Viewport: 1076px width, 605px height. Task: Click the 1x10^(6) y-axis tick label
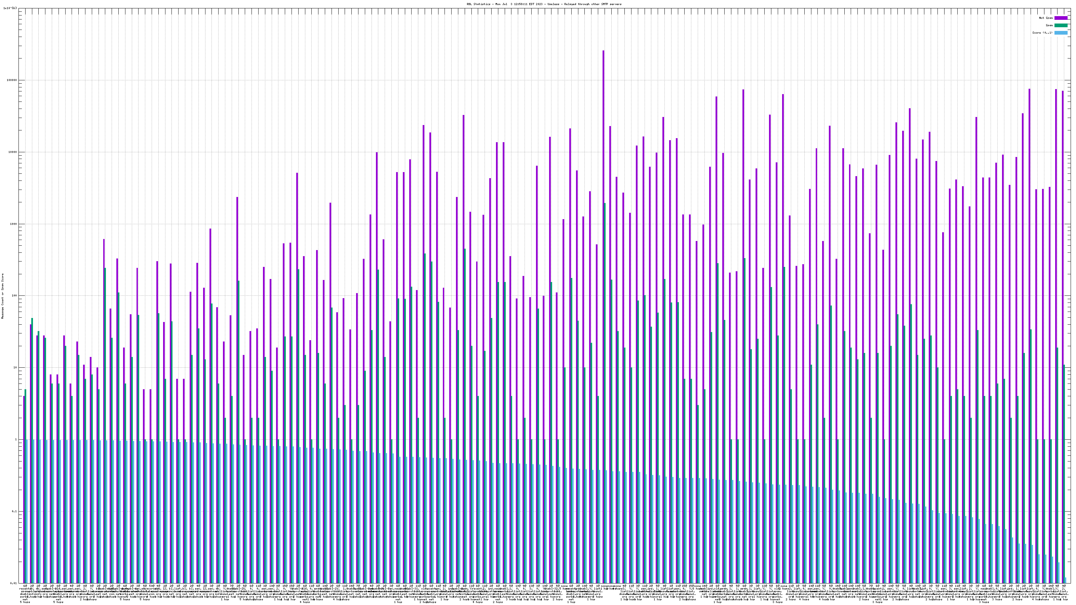pyautogui.click(x=10, y=8)
